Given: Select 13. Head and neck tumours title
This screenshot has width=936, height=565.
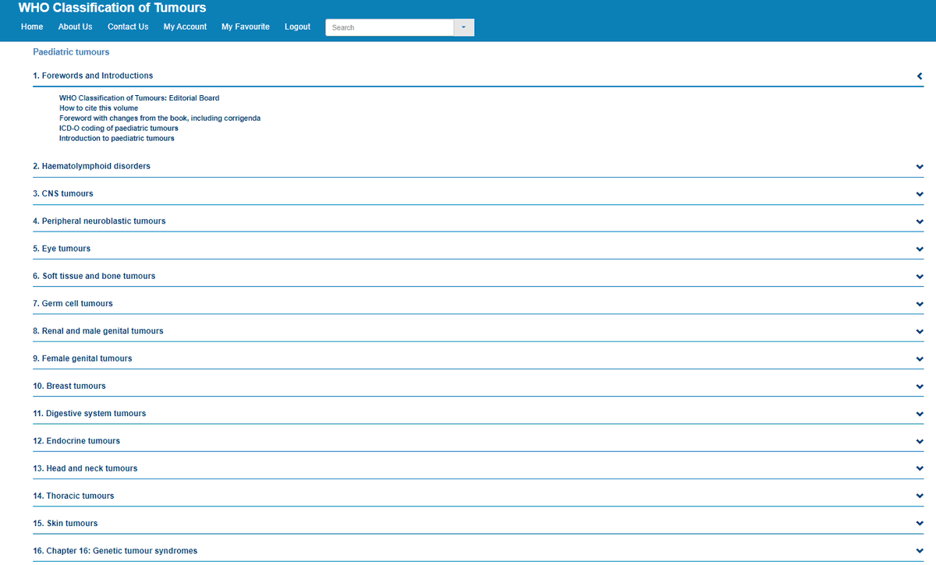Looking at the screenshot, I should (85, 468).
